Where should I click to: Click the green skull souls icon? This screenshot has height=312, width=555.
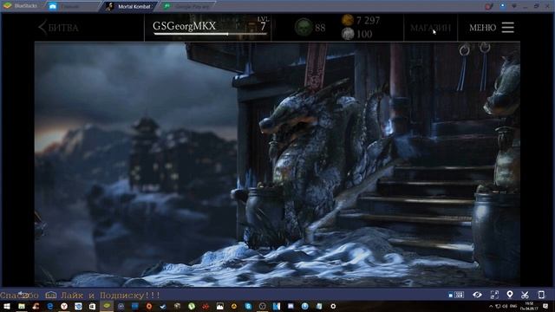[x=304, y=27]
